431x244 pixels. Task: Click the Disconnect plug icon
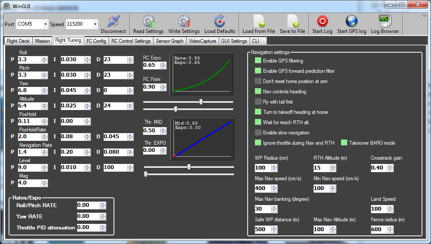pyautogui.click(x=113, y=21)
